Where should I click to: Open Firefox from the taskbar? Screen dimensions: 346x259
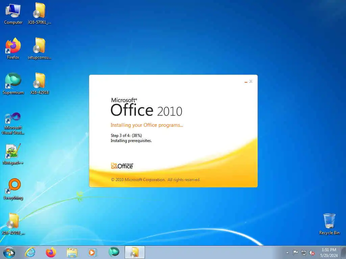(x=51, y=252)
